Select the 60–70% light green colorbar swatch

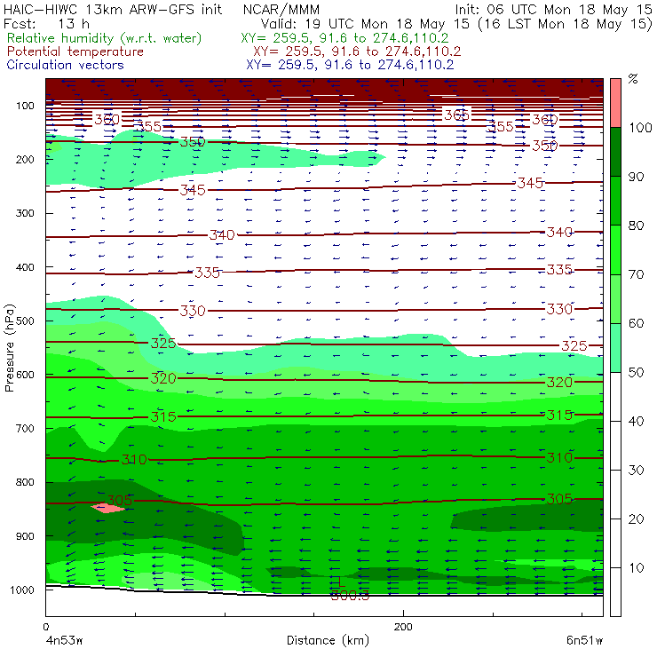pos(615,298)
